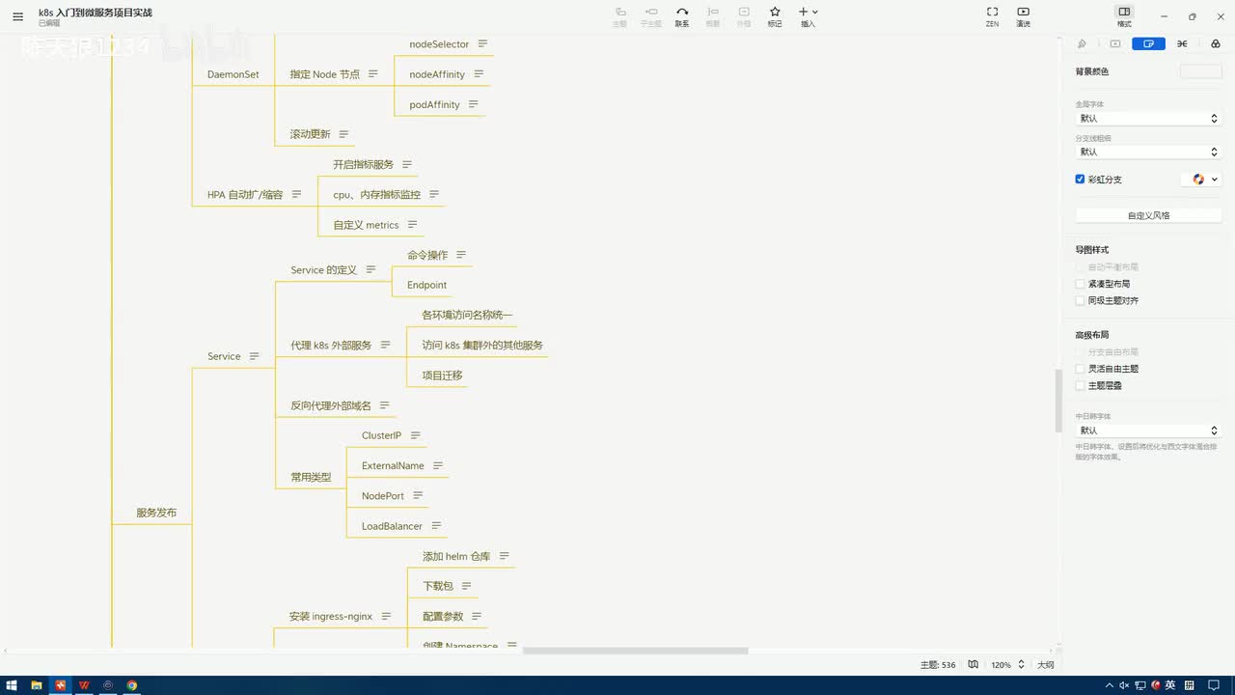This screenshot has height=695, width=1235.
Task: Enable 灵活自由主题 flexible floating topic checkbox
Action: click(1081, 369)
